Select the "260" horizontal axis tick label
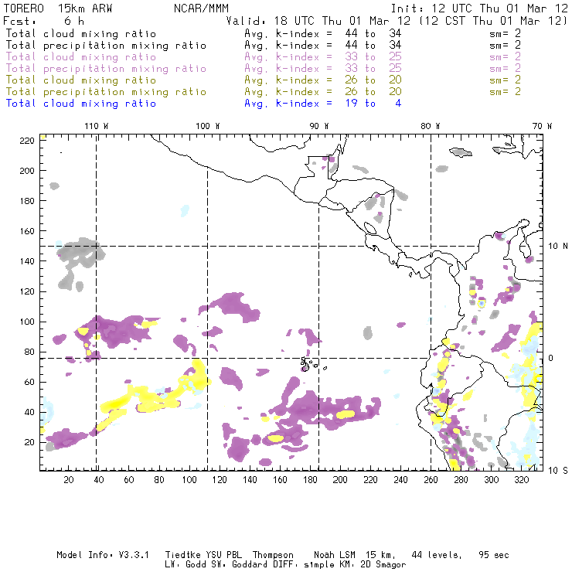This screenshot has width=572, height=572. pos(431,480)
